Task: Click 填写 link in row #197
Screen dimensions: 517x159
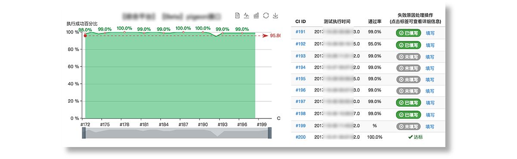Action: [430, 103]
